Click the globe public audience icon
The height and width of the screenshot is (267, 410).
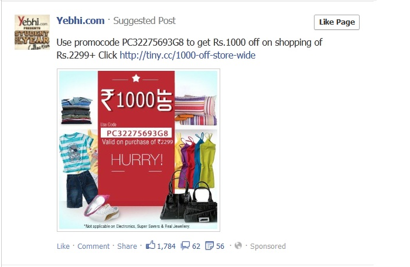tap(238, 245)
